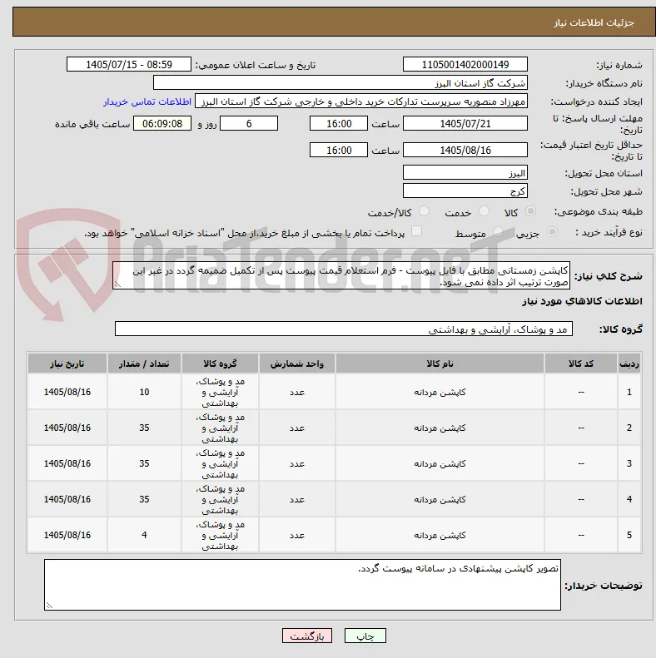656x658 pixels.
Task: Click the remaining time field 06:09:08
Action: point(162,123)
